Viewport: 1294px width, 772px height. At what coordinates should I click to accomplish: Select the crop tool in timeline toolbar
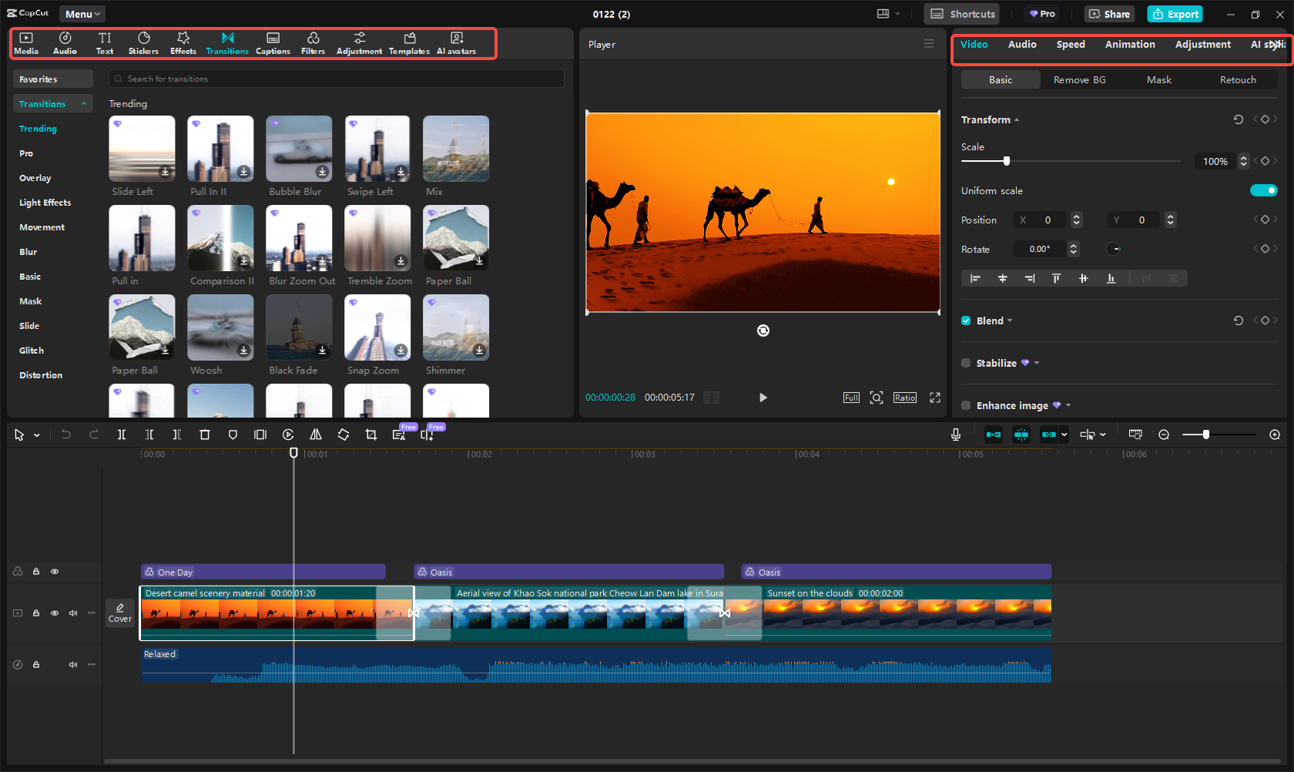[371, 435]
